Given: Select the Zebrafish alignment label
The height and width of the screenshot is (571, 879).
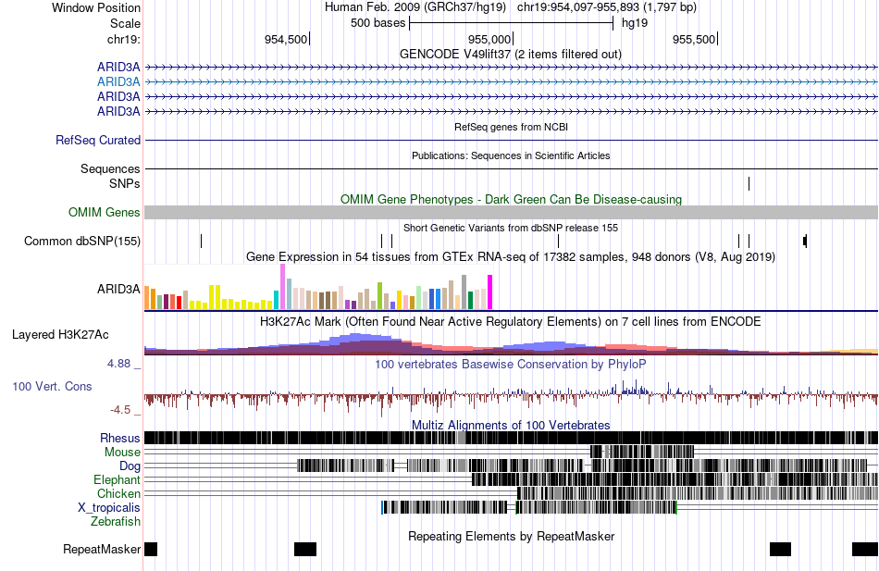Looking at the screenshot, I should tap(116, 522).
